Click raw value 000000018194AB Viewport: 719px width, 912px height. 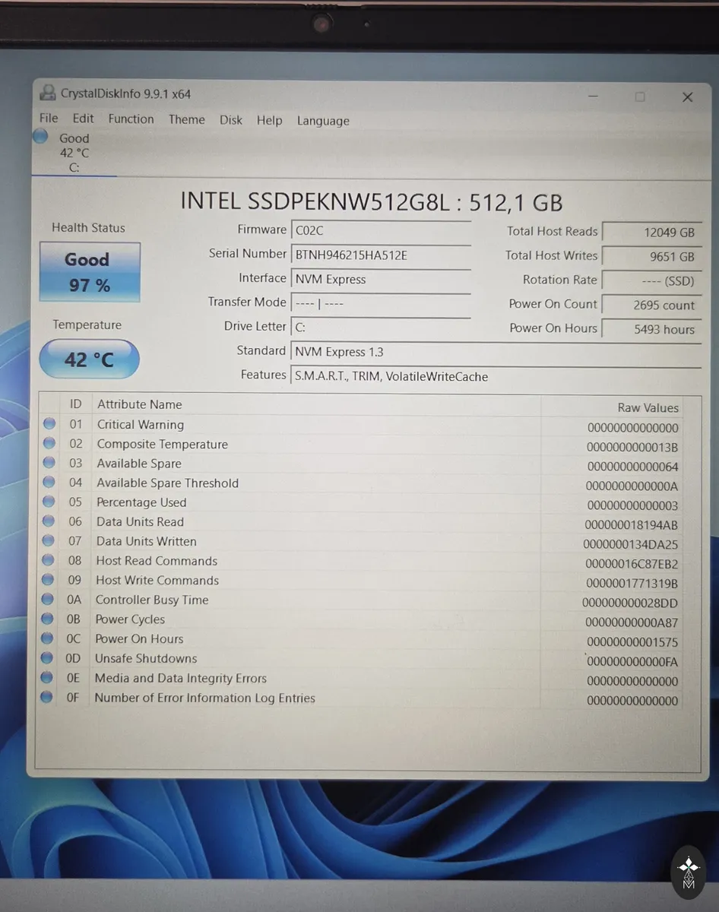[631, 525]
